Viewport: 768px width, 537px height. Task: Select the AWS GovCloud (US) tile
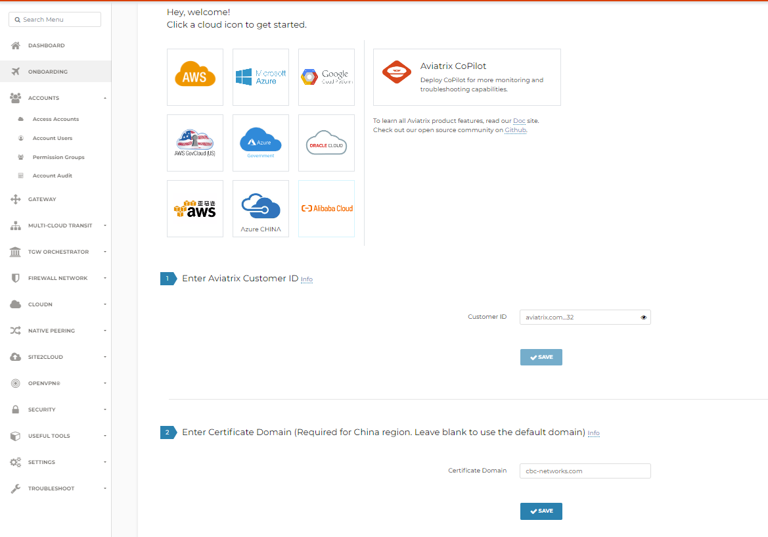pos(195,143)
